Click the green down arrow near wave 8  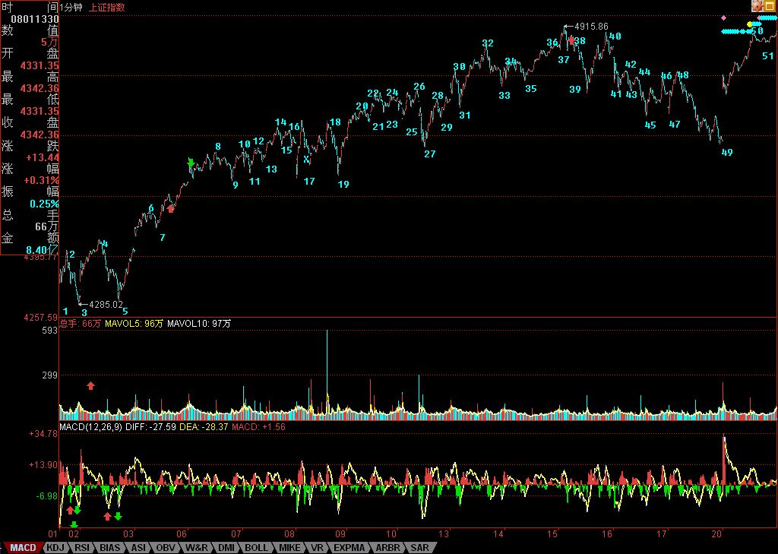[x=191, y=163]
